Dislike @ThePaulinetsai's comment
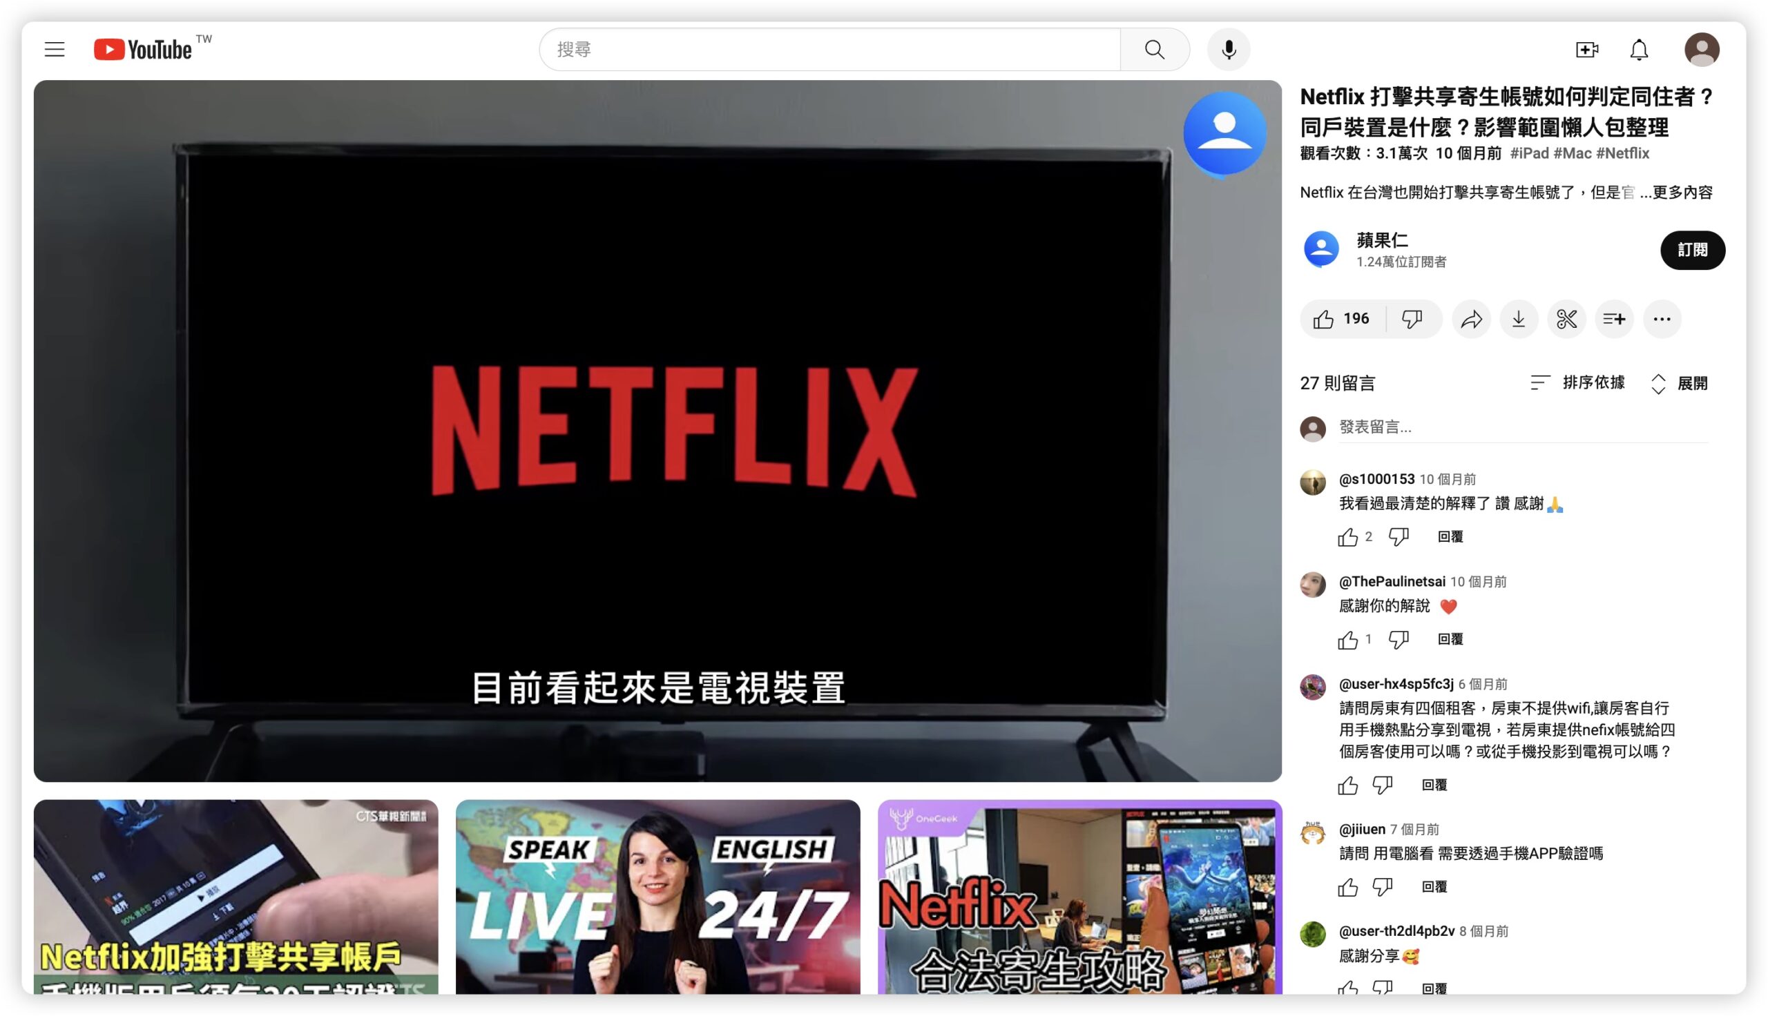The height and width of the screenshot is (1016, 1768). [x=1398, y=639]
